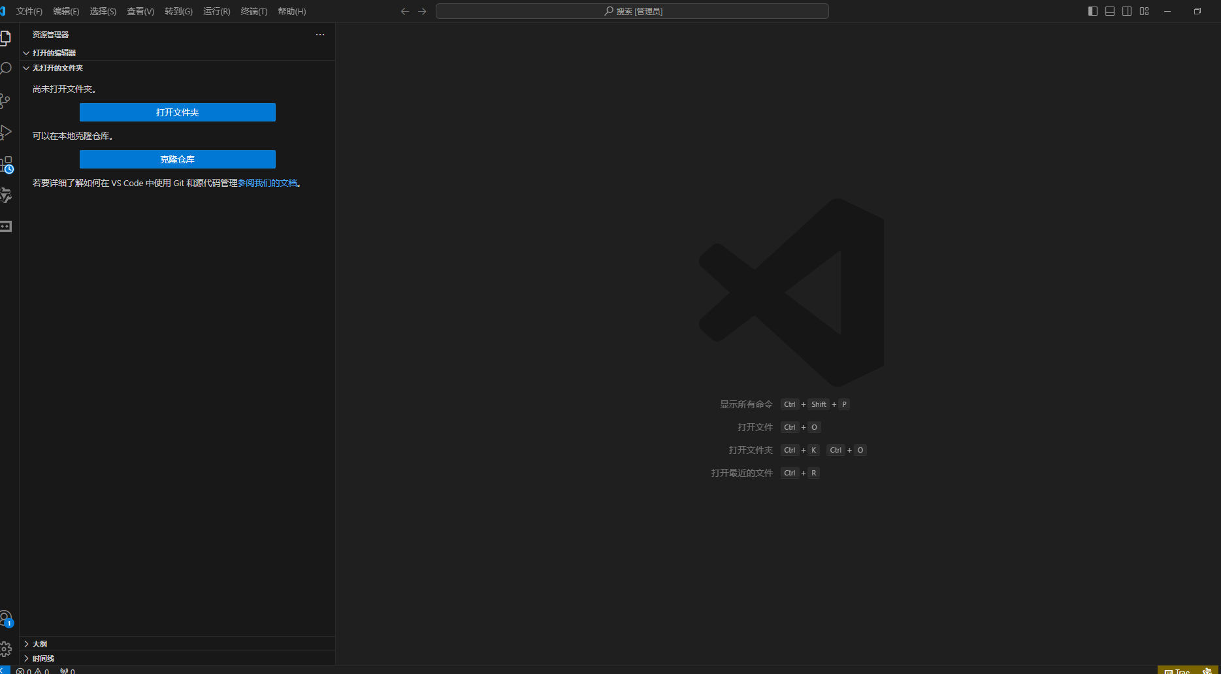Open the Manage gear icon
The image size is (1221, 674).
point(6,649)
